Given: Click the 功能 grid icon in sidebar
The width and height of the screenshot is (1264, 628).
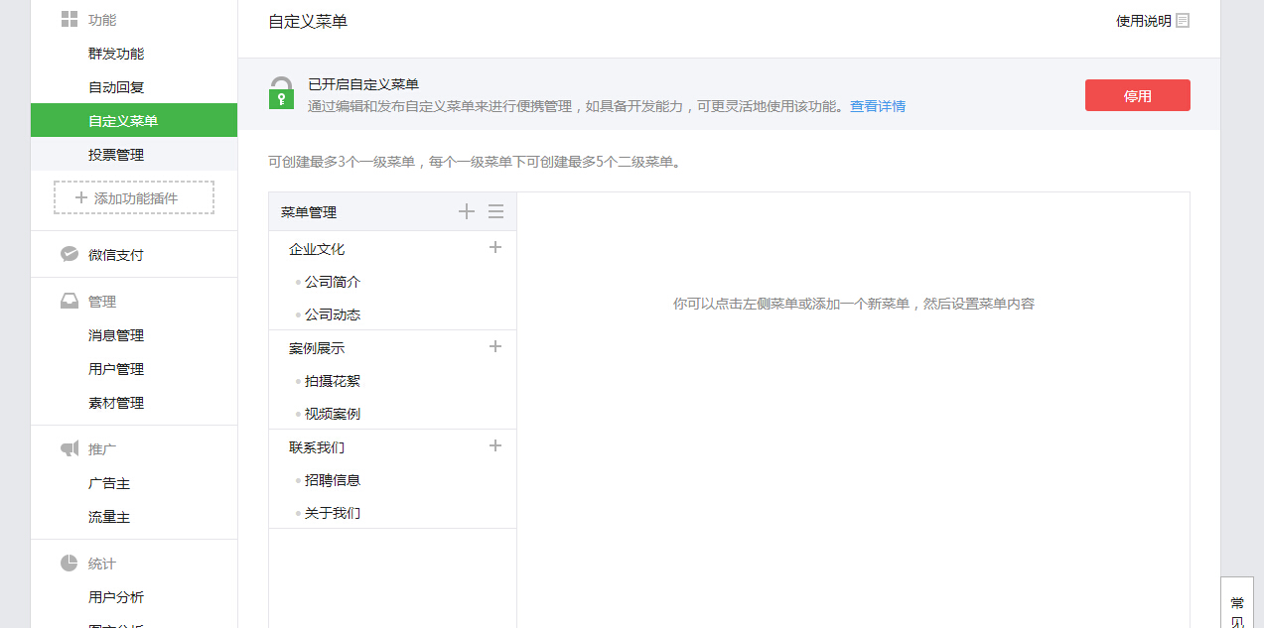Looking at the screenshot, I should click(69, 18).
